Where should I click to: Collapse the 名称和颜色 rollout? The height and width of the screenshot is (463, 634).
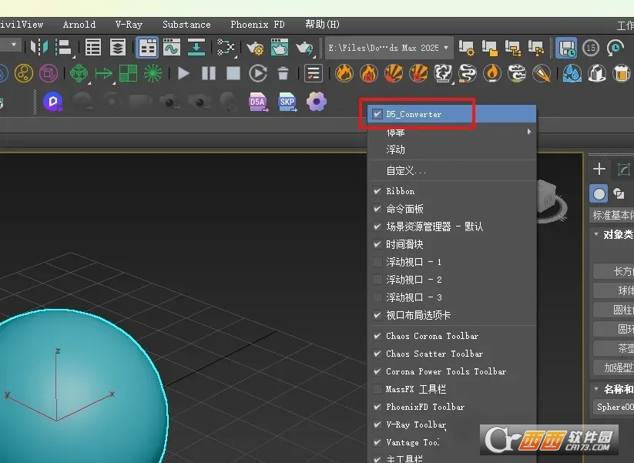(596, 388)
